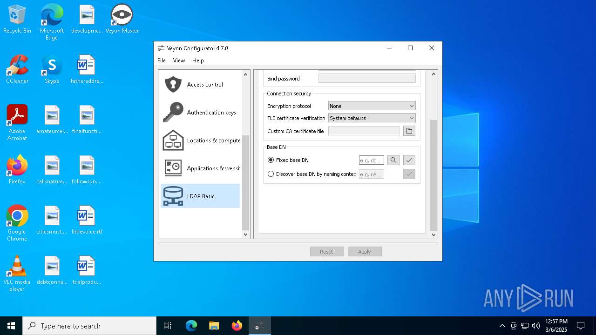Select the Veyon Master desktop shortcut
Image resolution: width=596 pixels, height=335 pixels.
pyautogui.click(x=122, y=19)
